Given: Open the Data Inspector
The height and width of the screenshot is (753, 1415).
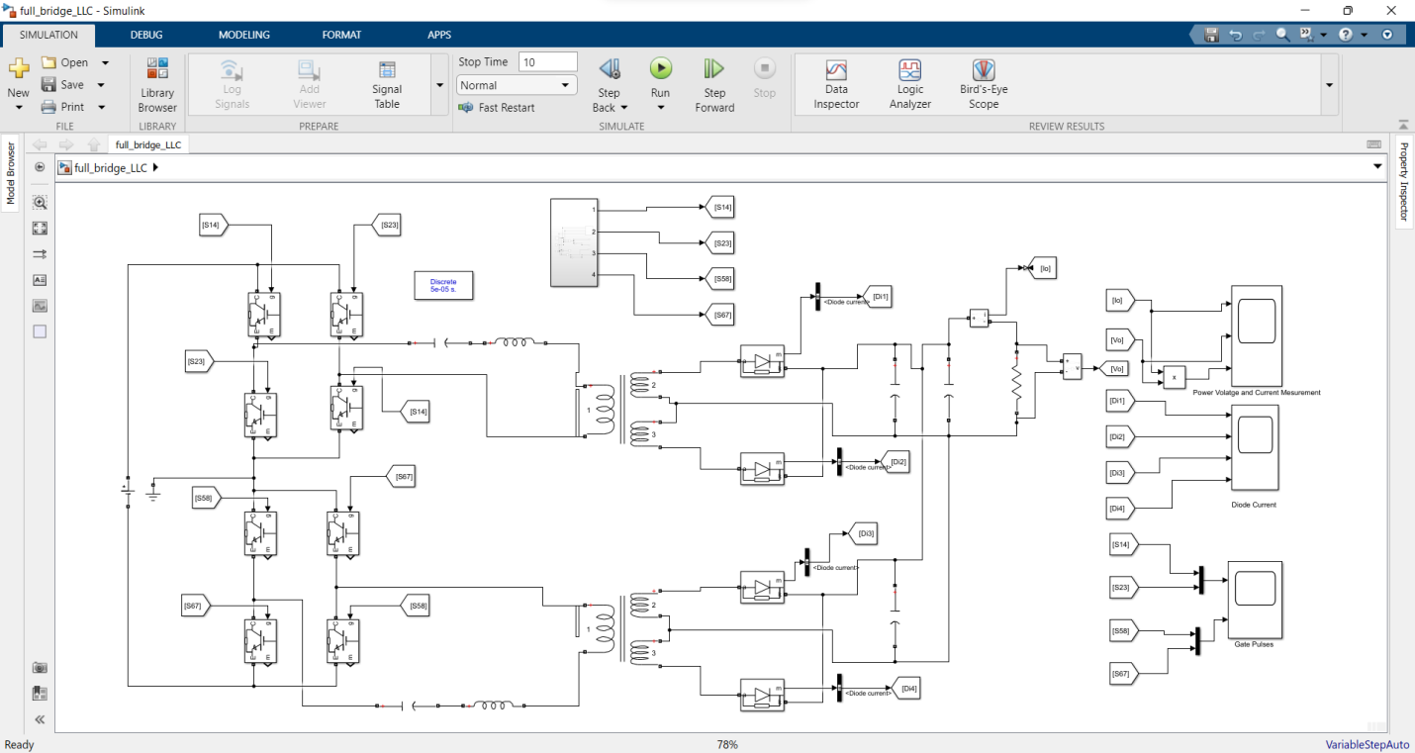Looking at the screenshot, I should click(836, 84).
